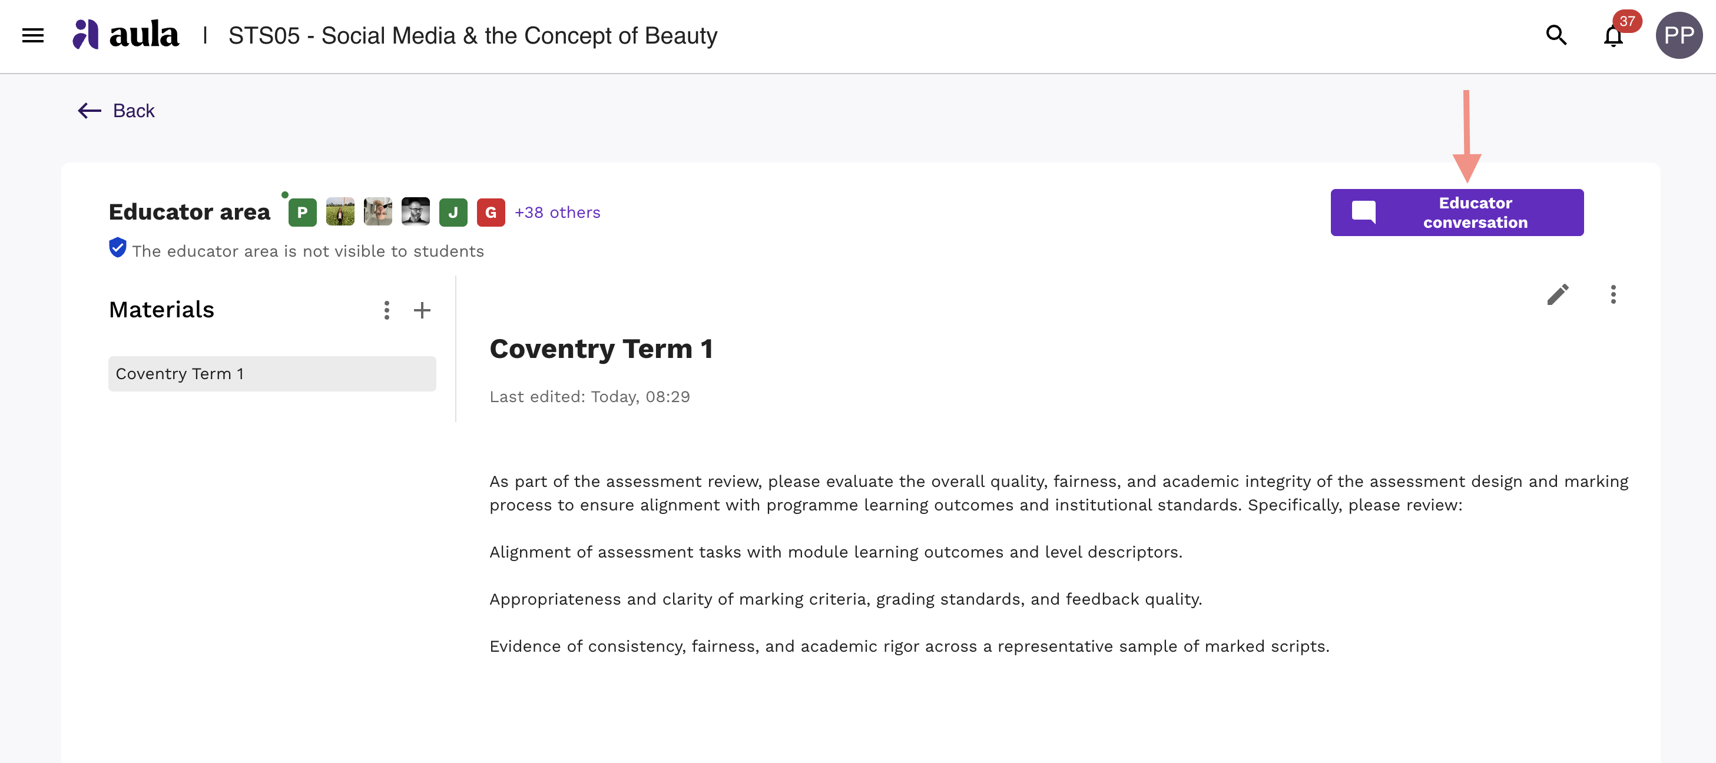Open the hamburger navigation menu
The width and height of the screenshot is (1716, 763).
click(x=32, y=35)
